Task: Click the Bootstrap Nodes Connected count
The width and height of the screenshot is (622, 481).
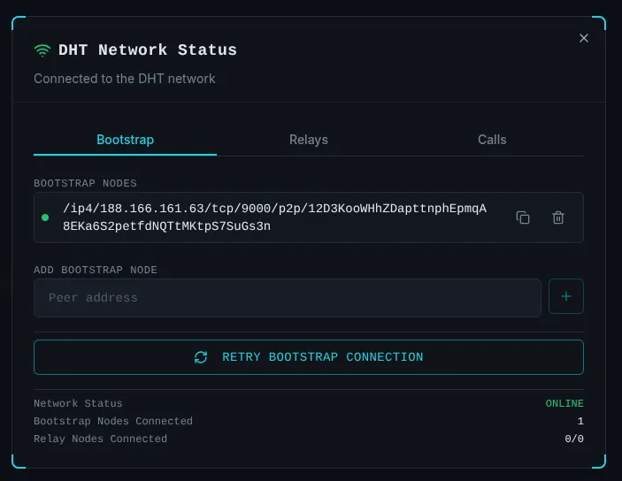Action: pos(580,421)
